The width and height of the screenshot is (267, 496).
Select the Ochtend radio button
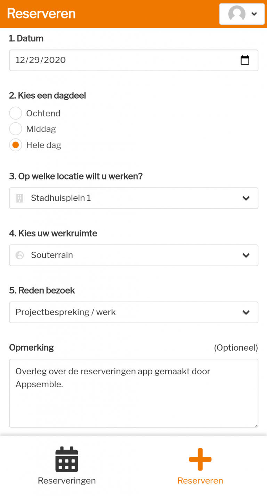coord(16,113)
